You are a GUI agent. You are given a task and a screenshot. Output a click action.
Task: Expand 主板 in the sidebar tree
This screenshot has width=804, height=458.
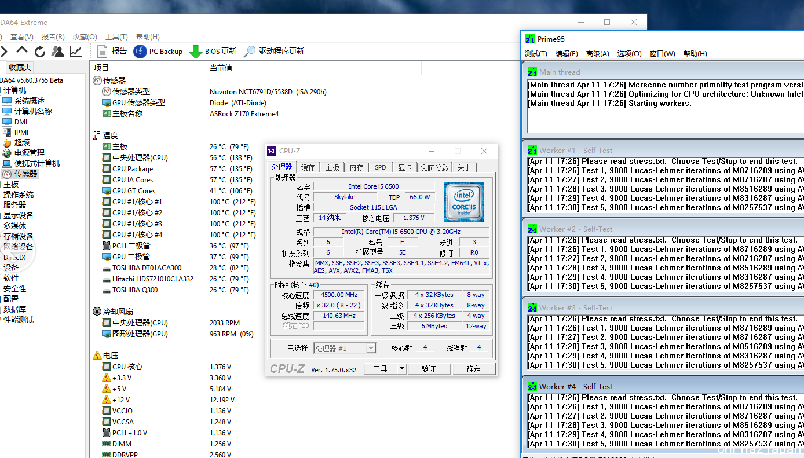(11, 184)
